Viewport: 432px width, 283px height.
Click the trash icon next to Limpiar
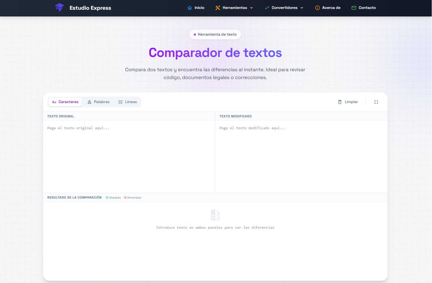click(x=340, y=102)
